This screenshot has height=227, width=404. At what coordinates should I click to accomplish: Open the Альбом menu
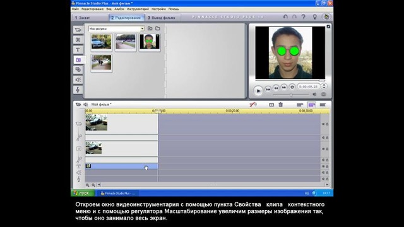[x=119, y=9]
